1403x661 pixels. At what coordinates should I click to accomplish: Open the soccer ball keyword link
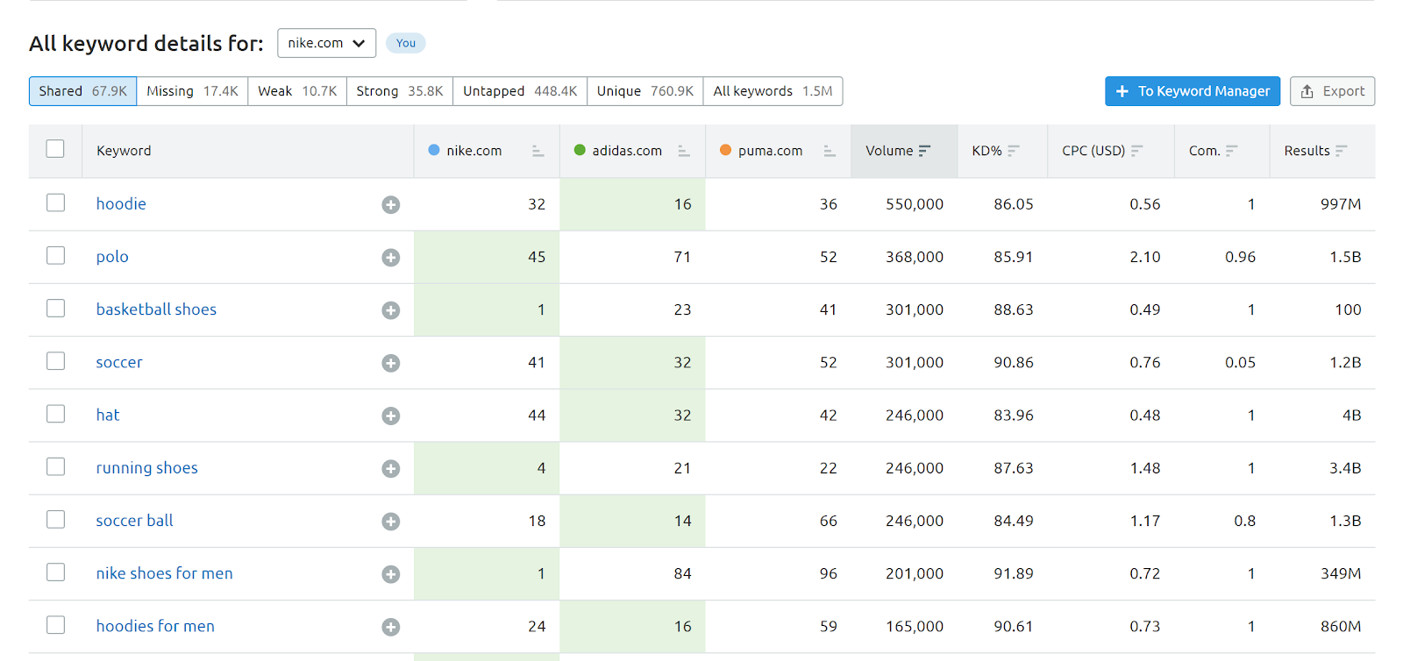point(134,521)
